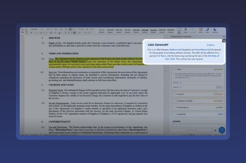Click the Non-Standard tag on Payment

point(218,94)
